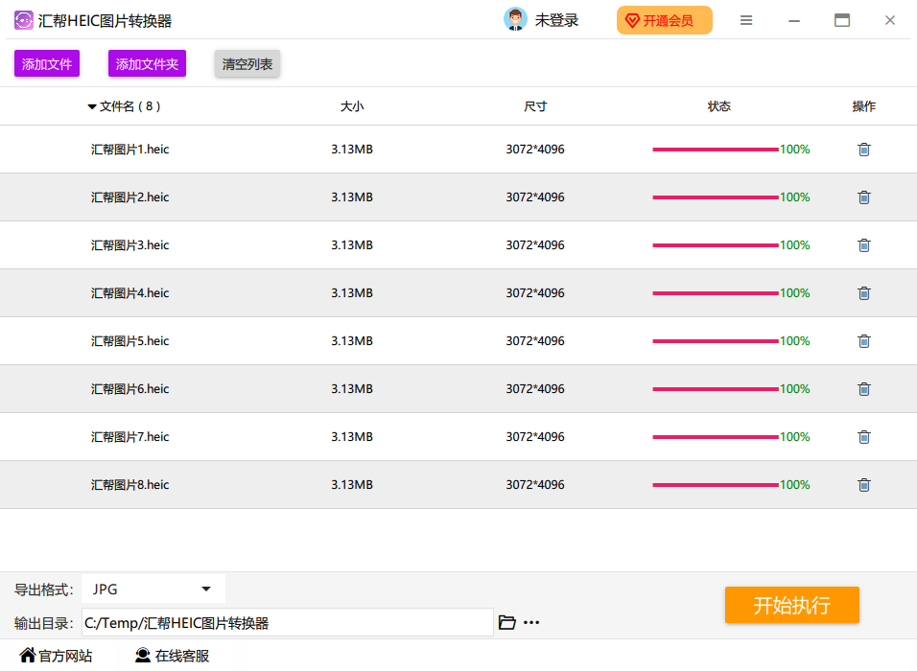Clear the list with 清空列表
This screenshot has height=671, width=917.
pyautogui.click(x=247, y=63)
